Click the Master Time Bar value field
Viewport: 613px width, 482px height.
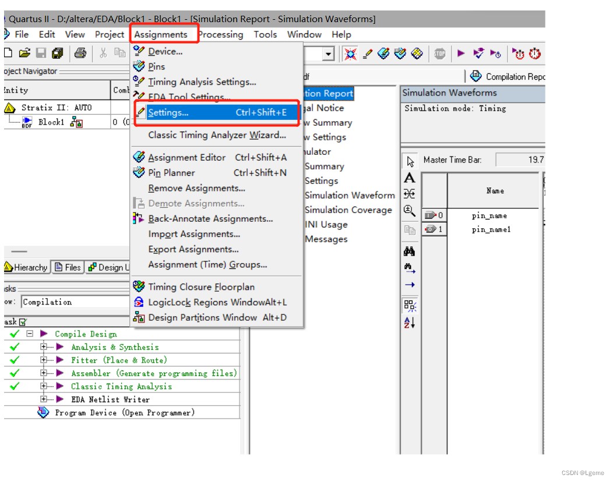(x=520, y=160)
